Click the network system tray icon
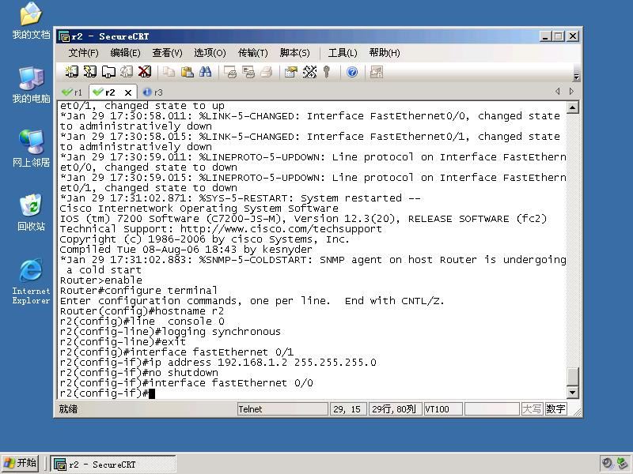 tap(624, 463)
